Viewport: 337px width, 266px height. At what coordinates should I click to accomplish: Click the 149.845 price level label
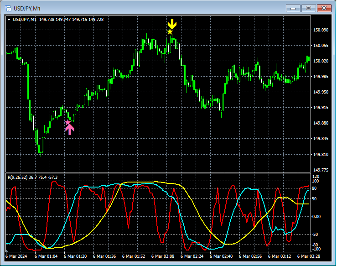point(321,139)
